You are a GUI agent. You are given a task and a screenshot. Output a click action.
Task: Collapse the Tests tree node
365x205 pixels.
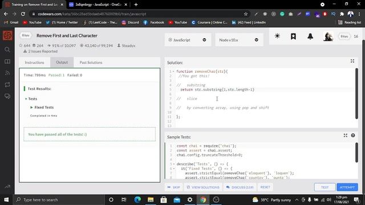pyautogui.click(x=26, y=99)
